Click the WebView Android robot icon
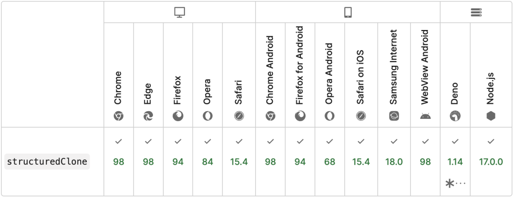The image size is (515, 199). click(x=425, y=116)
